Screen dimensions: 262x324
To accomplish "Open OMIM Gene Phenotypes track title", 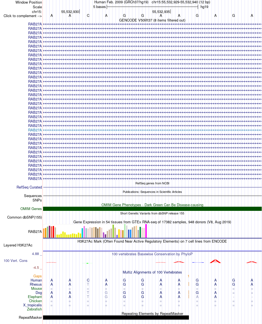I will pyautogui.click(x=152, y=205).
